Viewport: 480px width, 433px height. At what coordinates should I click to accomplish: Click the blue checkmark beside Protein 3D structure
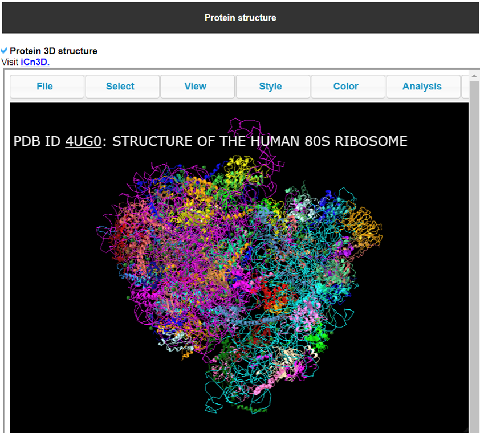(x=5, y=51)
